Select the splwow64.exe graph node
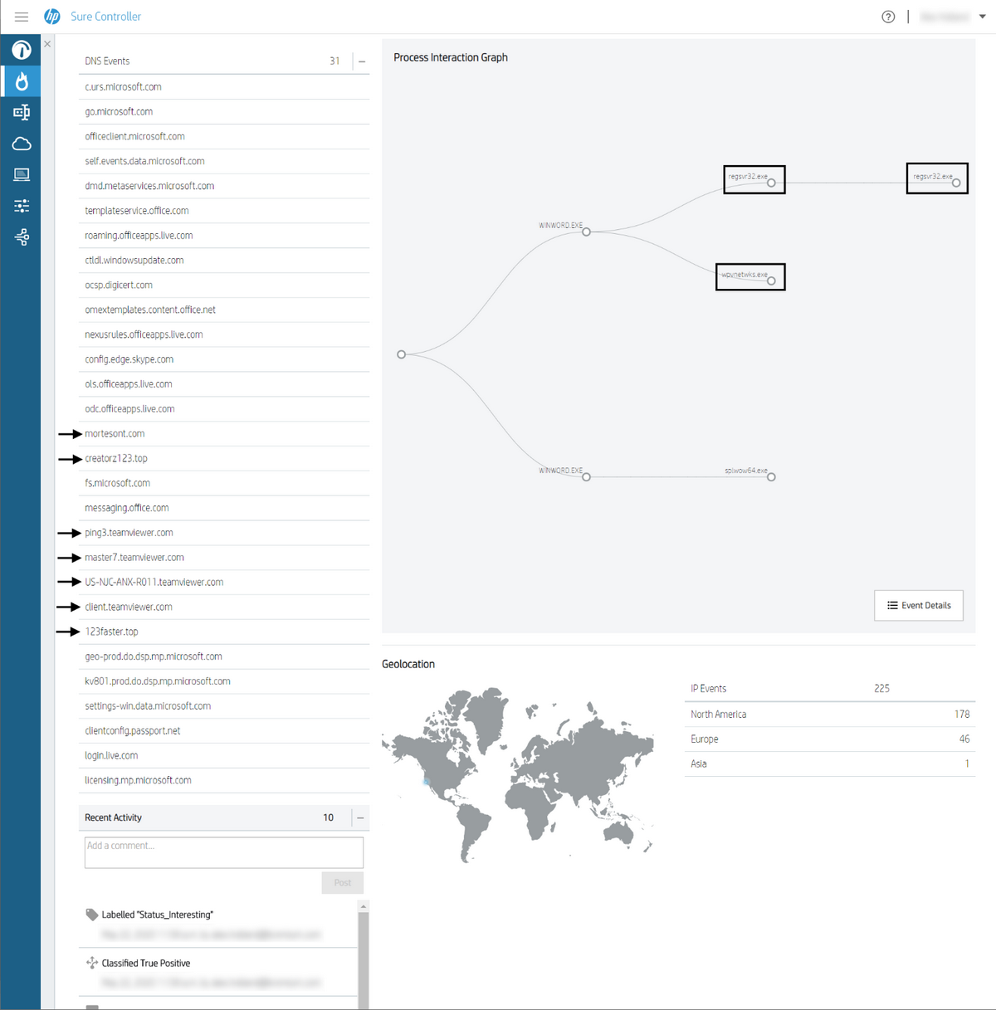The image size is (996, 1010). 771,476
